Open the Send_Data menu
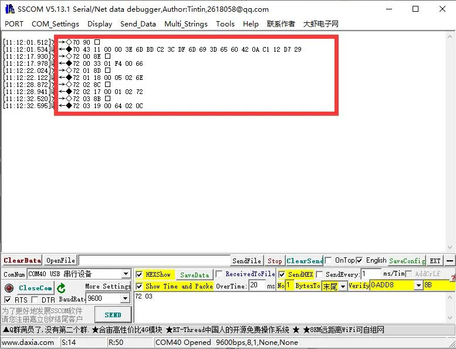 [x=138, y=24]
